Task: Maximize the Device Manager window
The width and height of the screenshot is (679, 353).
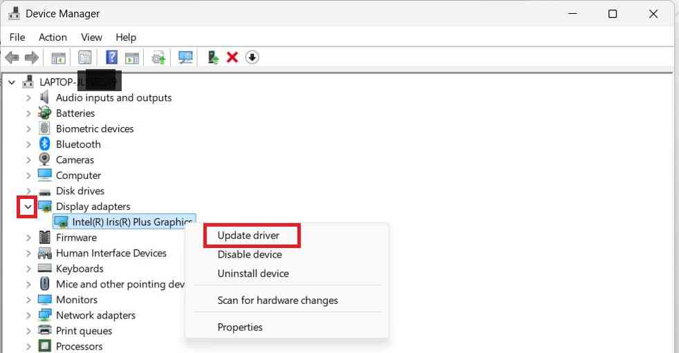Action: tap(613, 14)
